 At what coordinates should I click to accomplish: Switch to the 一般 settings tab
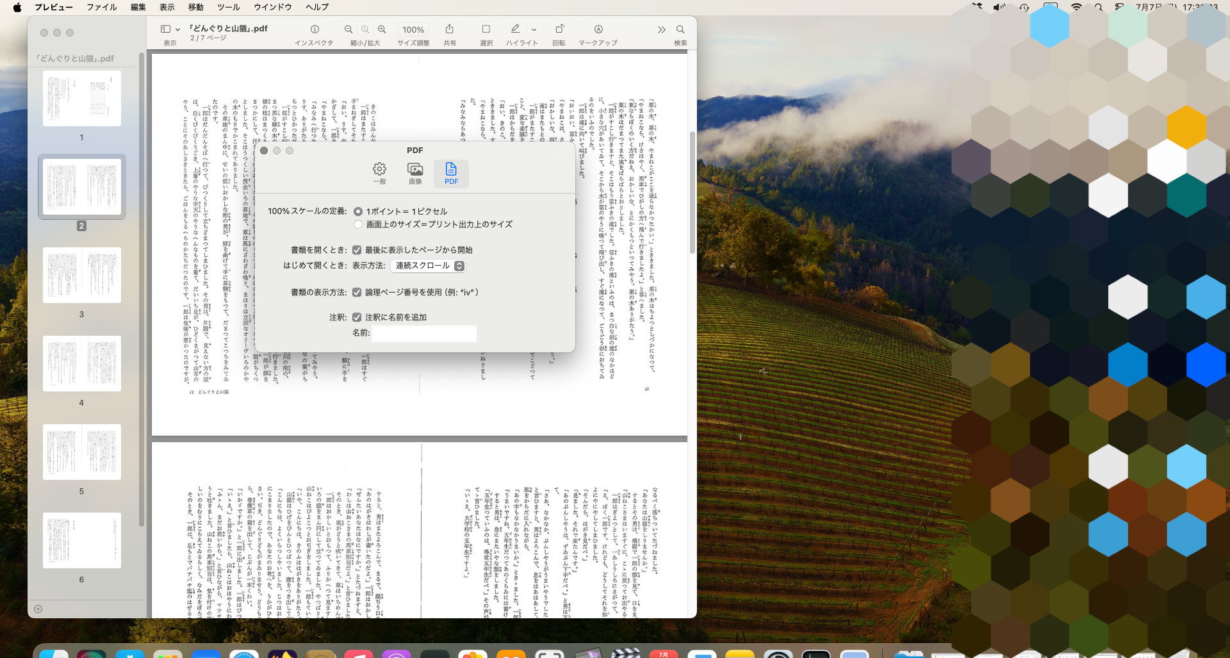380,174
